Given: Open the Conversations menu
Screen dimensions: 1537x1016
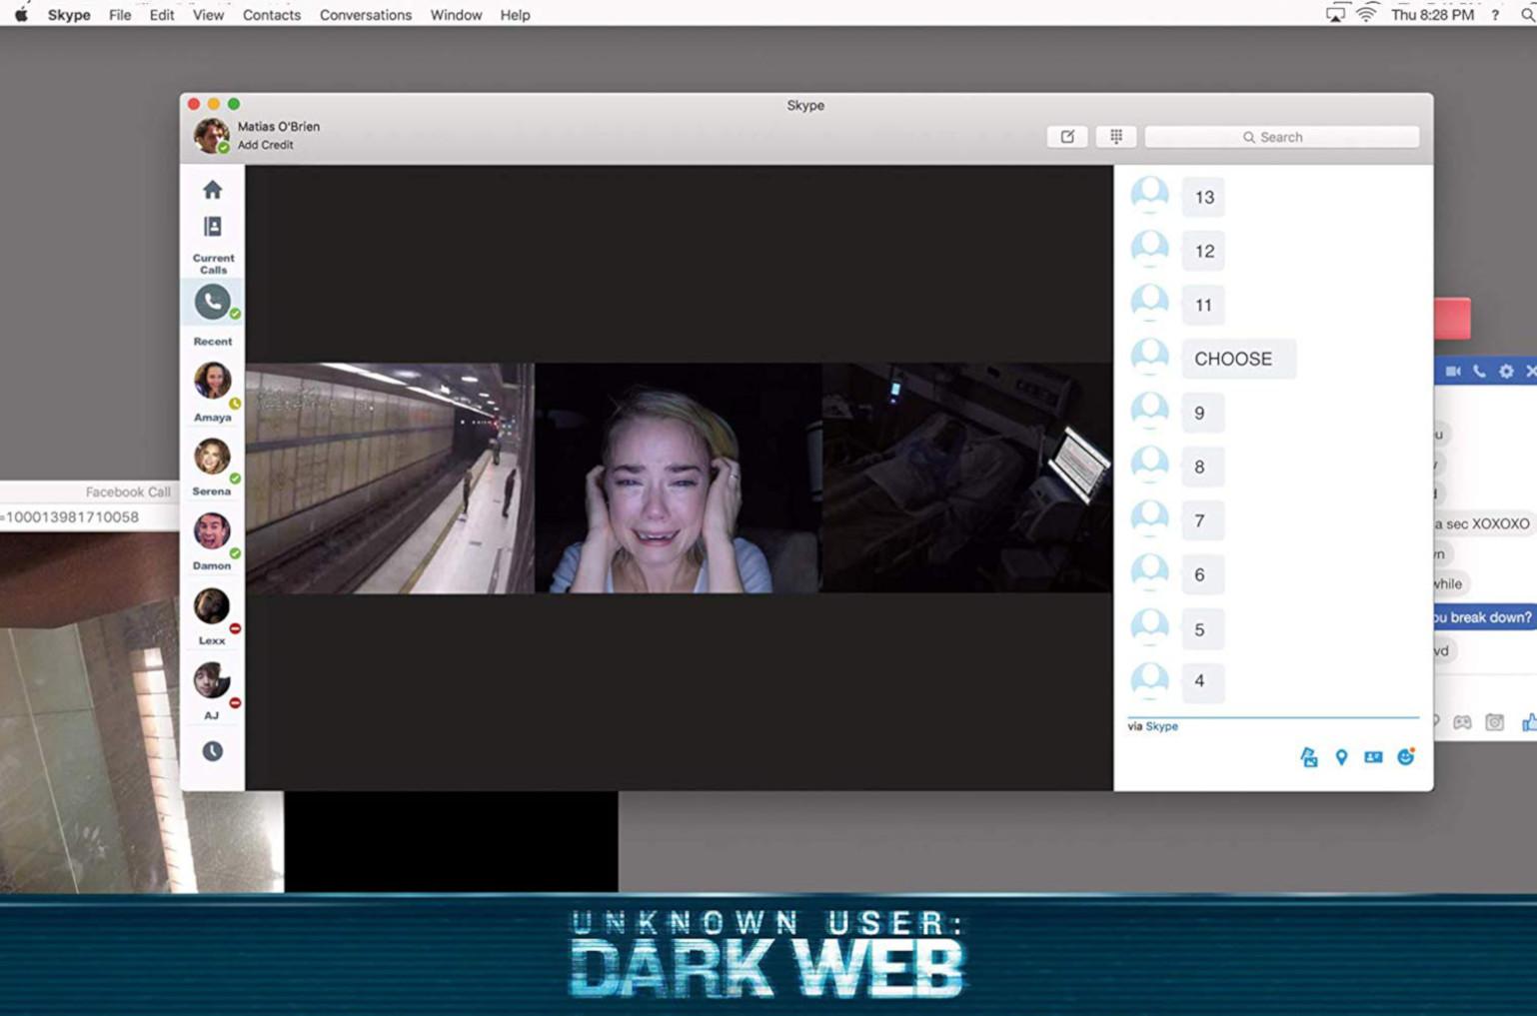Looking at the screenshot, I should coord(366,15).
